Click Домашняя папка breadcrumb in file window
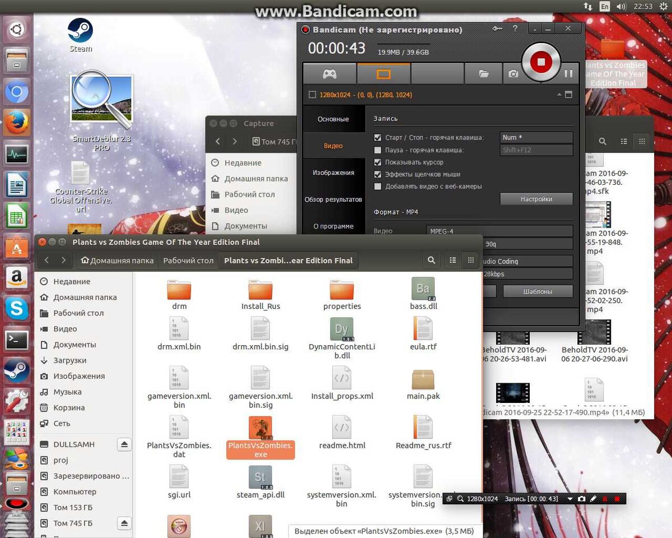Screen dimensions: 672x538 click(x=117, y=260)
